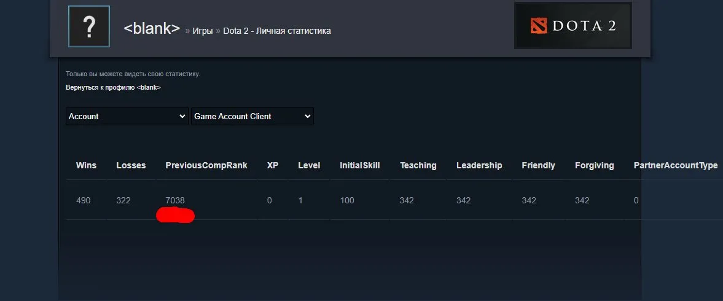
Task: Select the PartnerAccountType value 0
Action: tap(636, 200)
